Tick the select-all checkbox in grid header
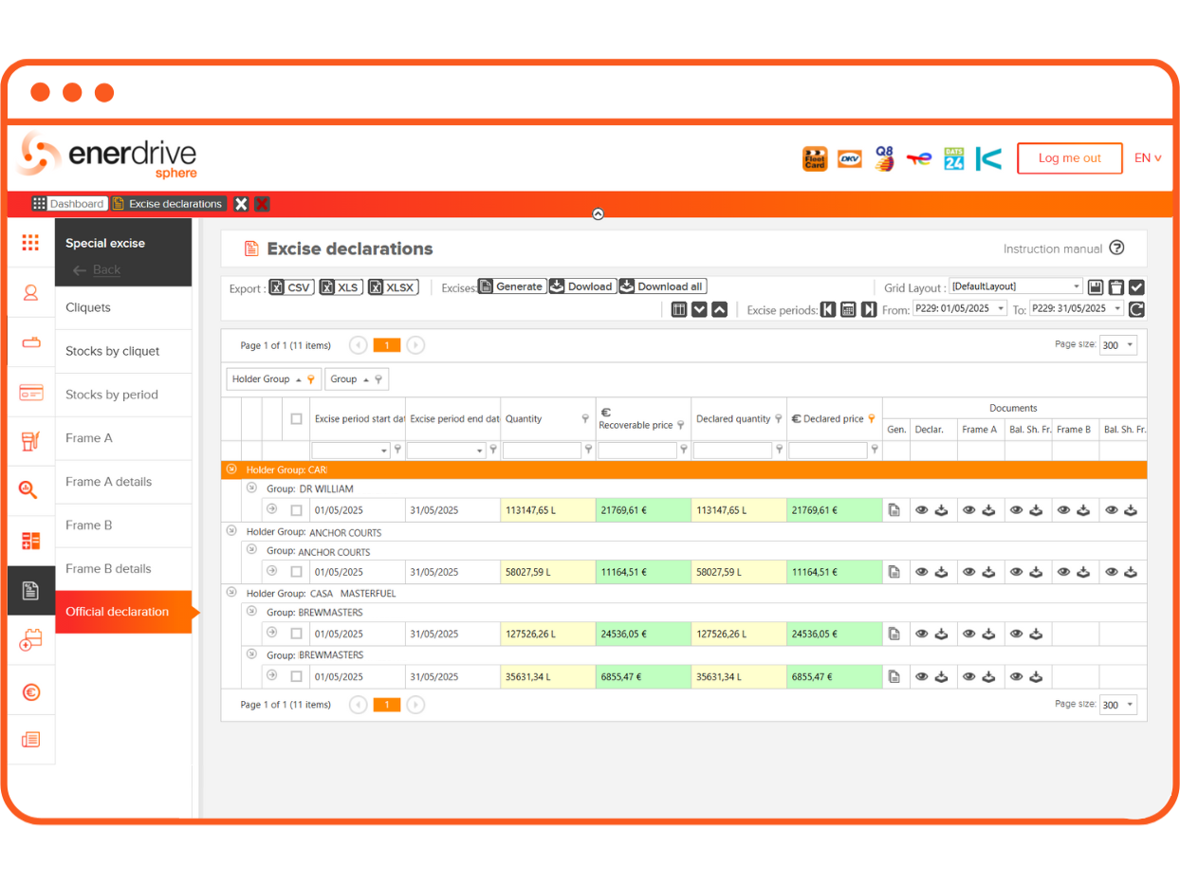This screenshot has height=884, width=1180. pos(296,418)
